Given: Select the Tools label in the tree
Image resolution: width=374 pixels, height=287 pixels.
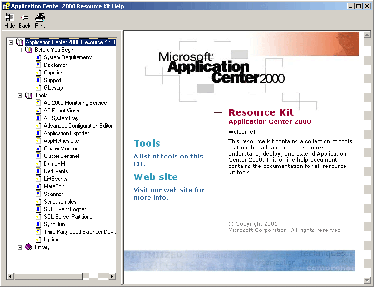Looking at the screenshot, I should (x=41, y=95).
